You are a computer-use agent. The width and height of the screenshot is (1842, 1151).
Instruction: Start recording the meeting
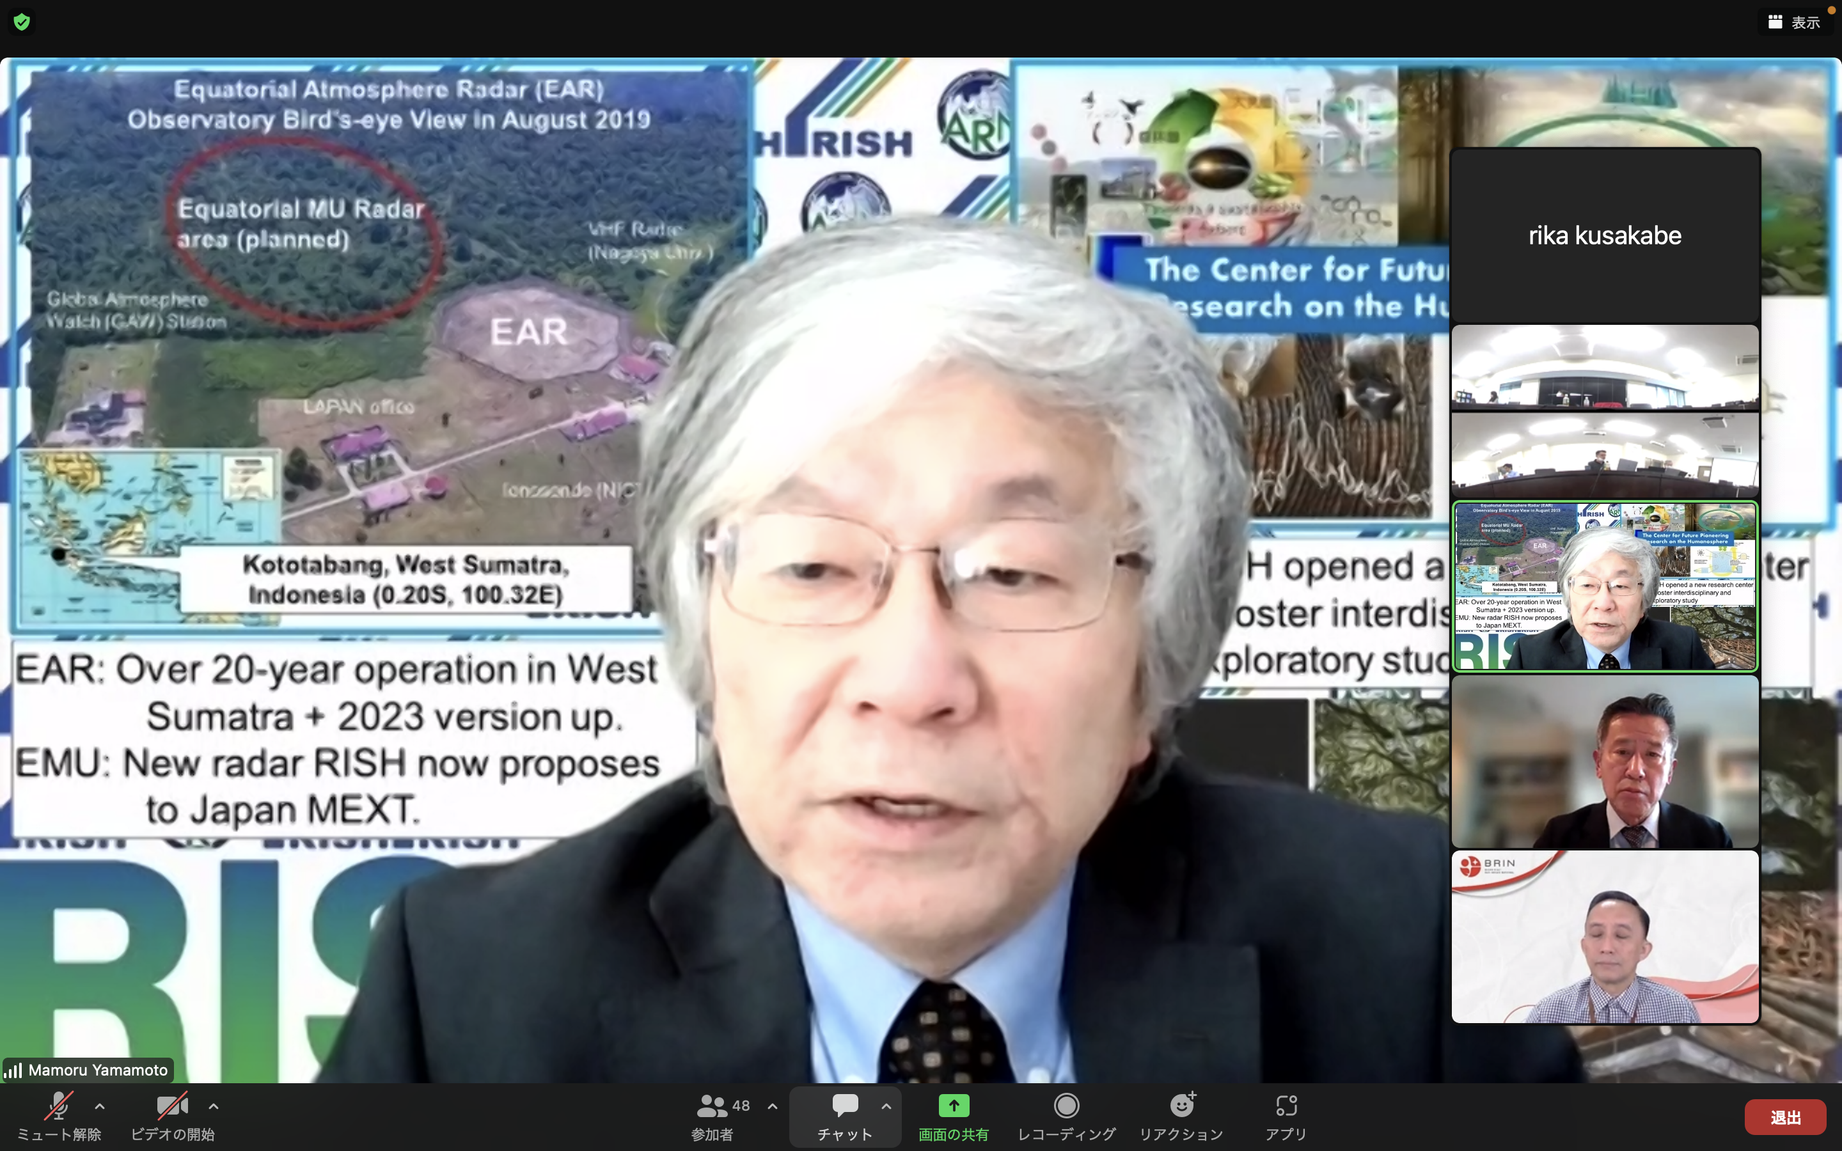pos(1066,1116)
